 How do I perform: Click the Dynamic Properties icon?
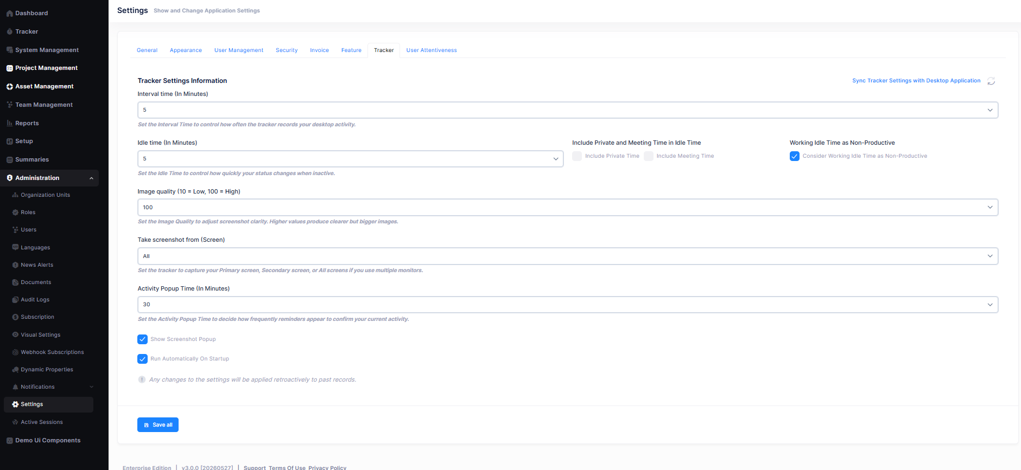(15, 370)
